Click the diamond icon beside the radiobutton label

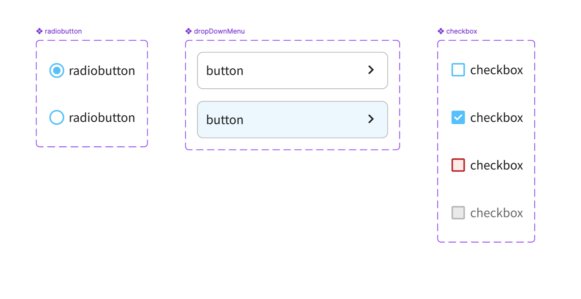[x=40, y=31]
